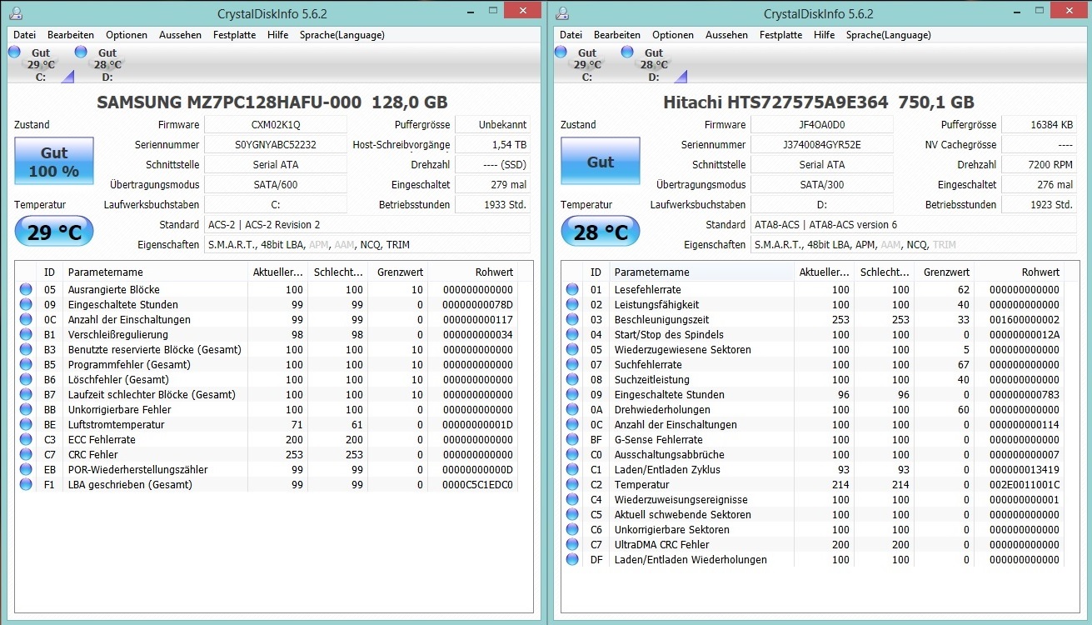The width and height of the screenshot is (1092, 625).
Task: Click the CrystalDiskInfo app icon in the Hitachi window title bar
Action: pos(562,13)
